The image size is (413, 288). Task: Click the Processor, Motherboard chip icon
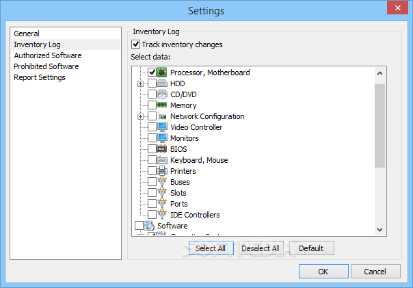point(162,73)
